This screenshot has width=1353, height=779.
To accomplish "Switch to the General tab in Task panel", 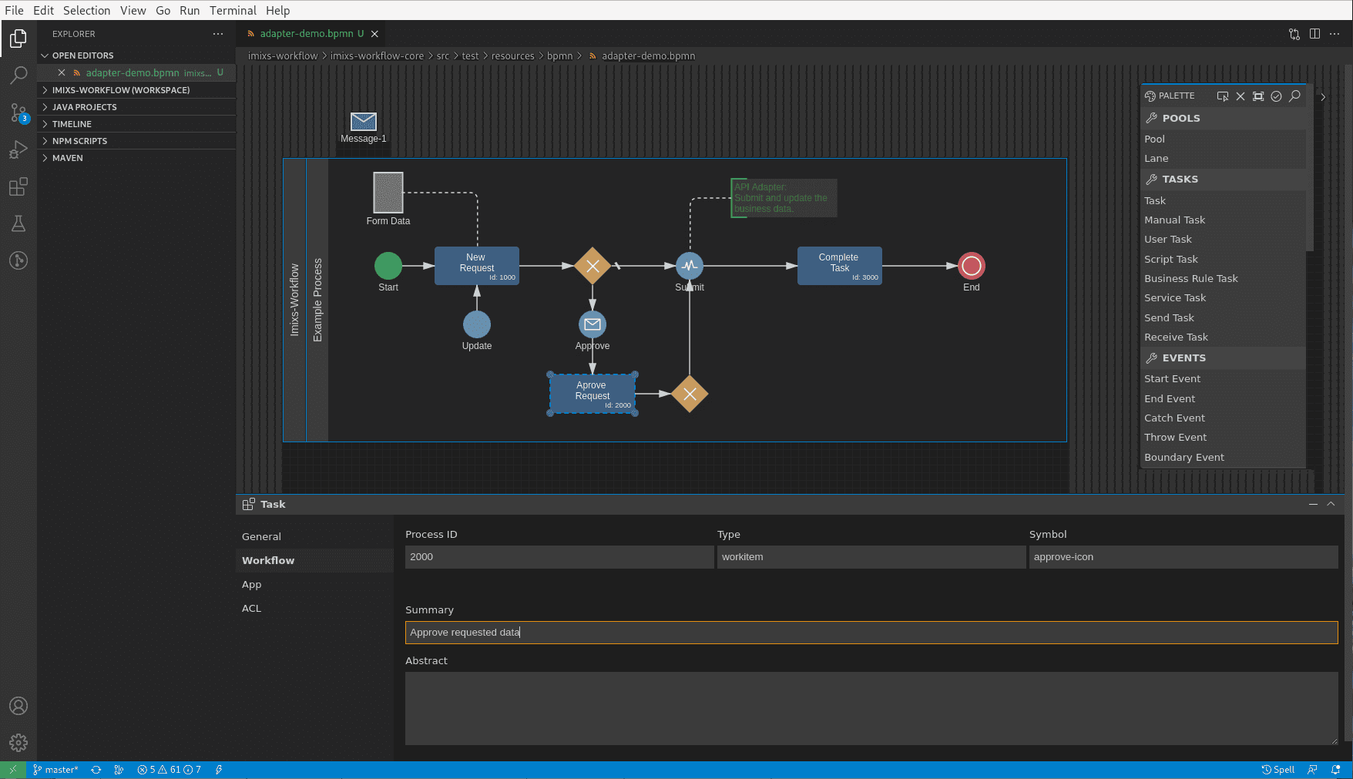I will 261,536.
